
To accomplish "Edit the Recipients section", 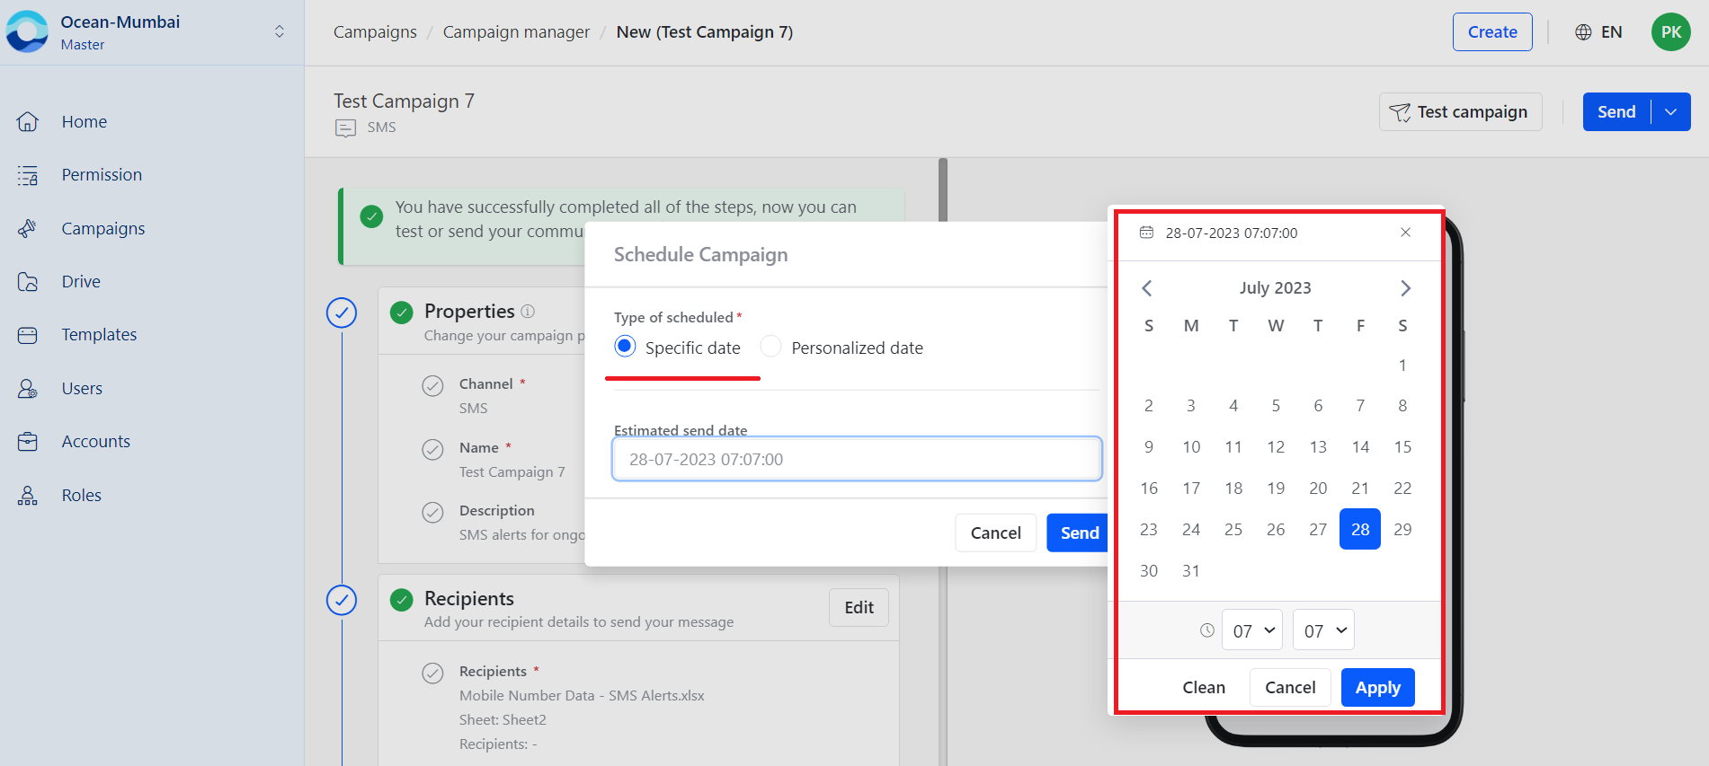I will (859, 608).
